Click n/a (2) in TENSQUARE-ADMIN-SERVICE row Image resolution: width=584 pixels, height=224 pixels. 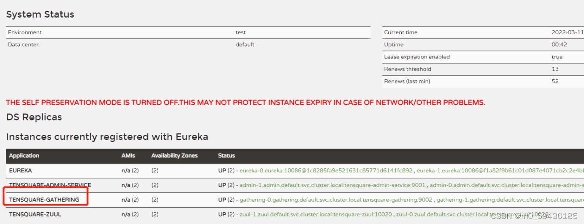[130, 185]
